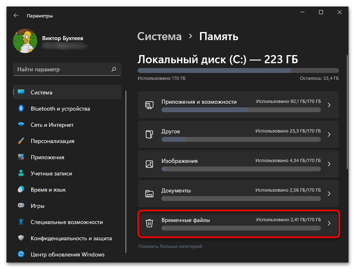Open Bluetooth и устройства section
This screenshot has height=269, width=355.
click(x=67, y=109)
